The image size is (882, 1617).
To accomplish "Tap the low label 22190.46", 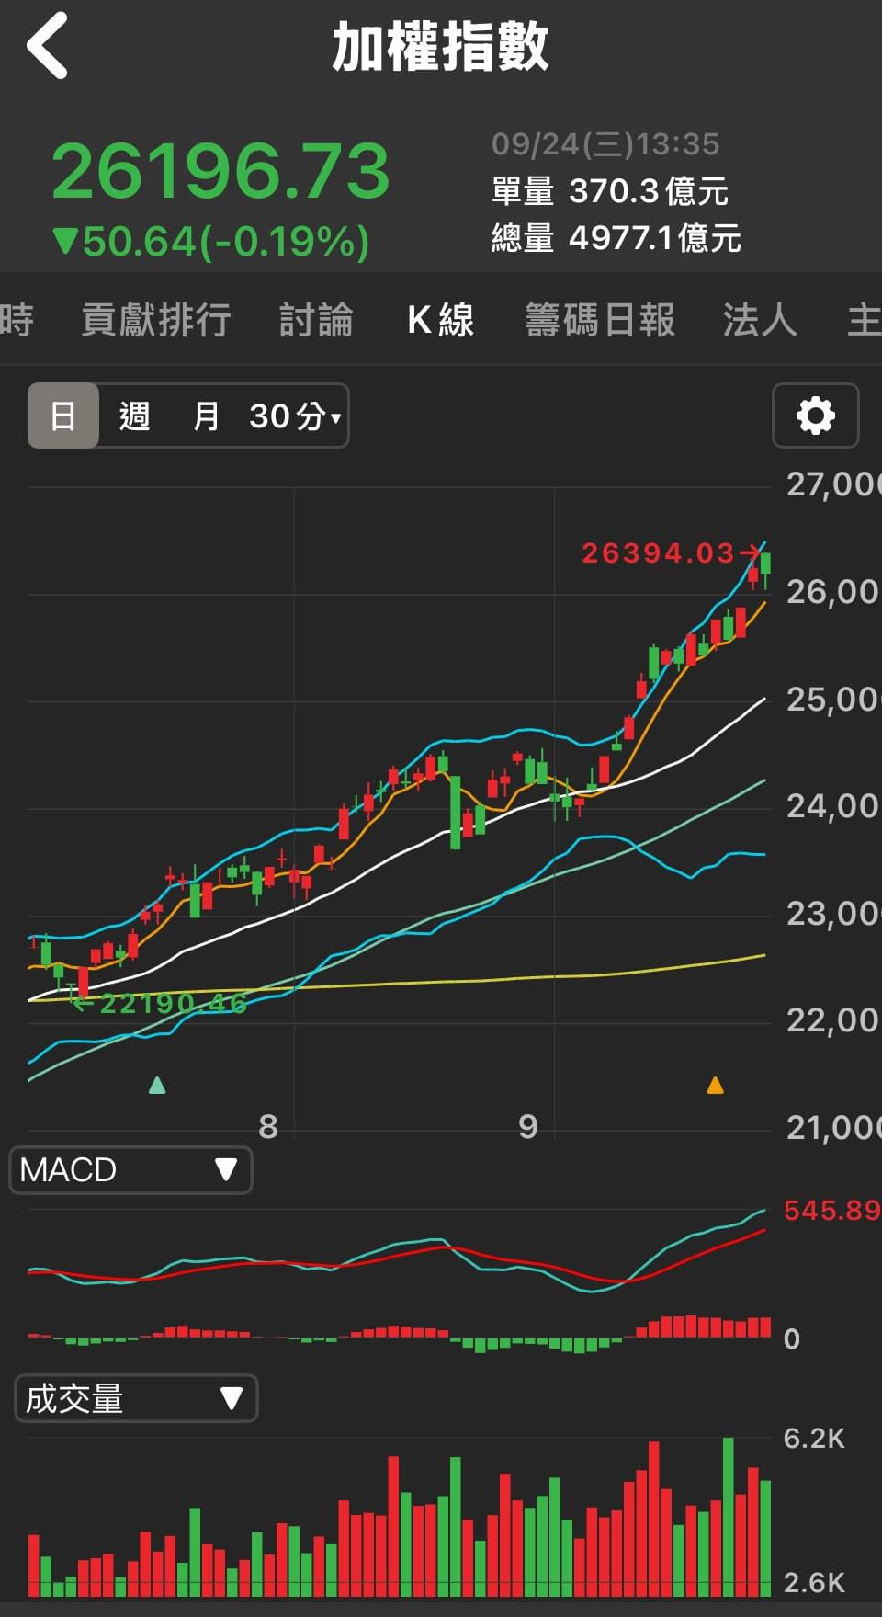I will 173,1003.
